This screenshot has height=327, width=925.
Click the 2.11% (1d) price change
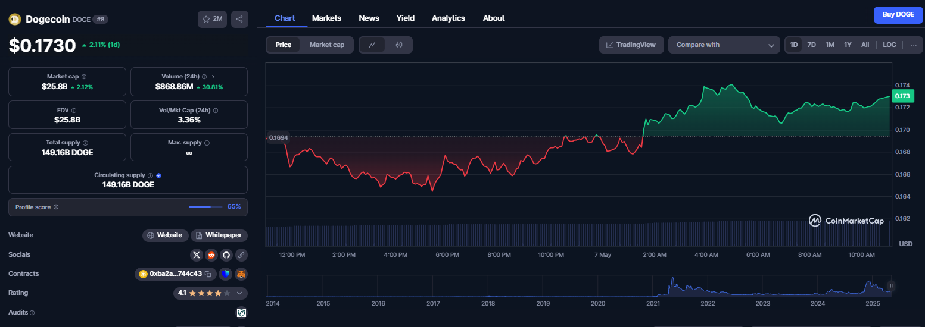(101, 45)
